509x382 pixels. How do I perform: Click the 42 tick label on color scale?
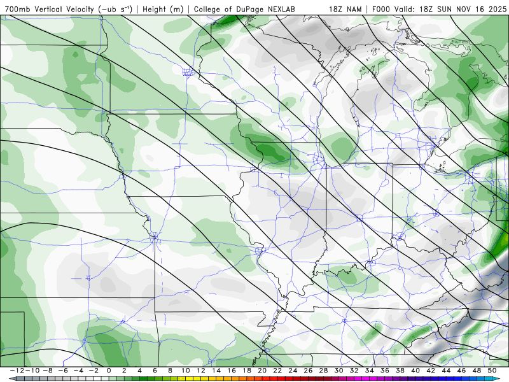click(431, 371)
